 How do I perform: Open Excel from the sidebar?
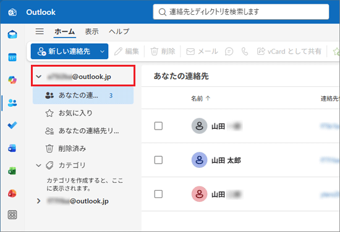(x=12, y=171)
